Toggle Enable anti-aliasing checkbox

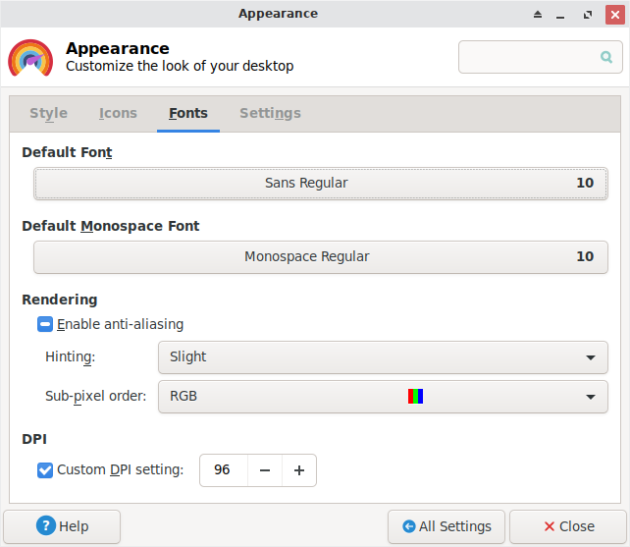tap(45, 324)
